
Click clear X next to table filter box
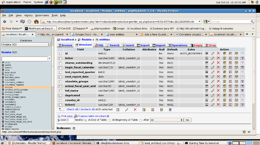tap(49, 58)
